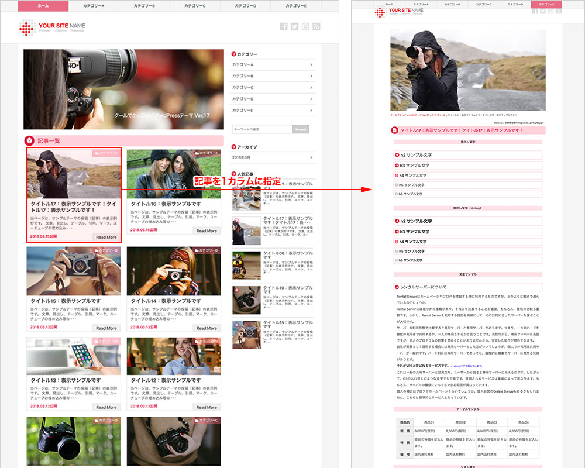Open popular post タイトル10 camera thumbnail

pos(246,300)
